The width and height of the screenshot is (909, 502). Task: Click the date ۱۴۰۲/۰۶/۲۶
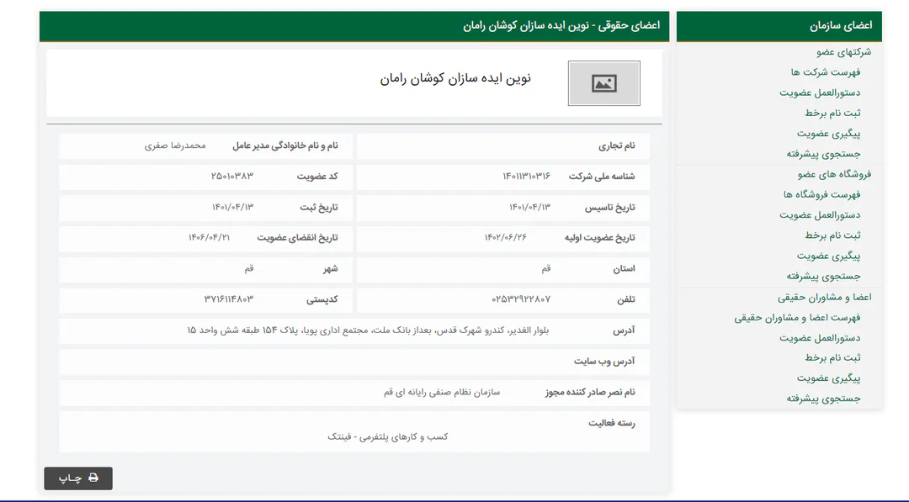(x=506, y=237)
